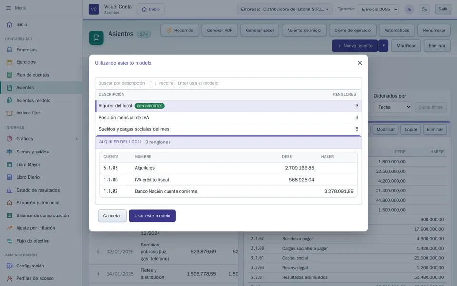Open Plan de cuentas icon

click(10, 75)
